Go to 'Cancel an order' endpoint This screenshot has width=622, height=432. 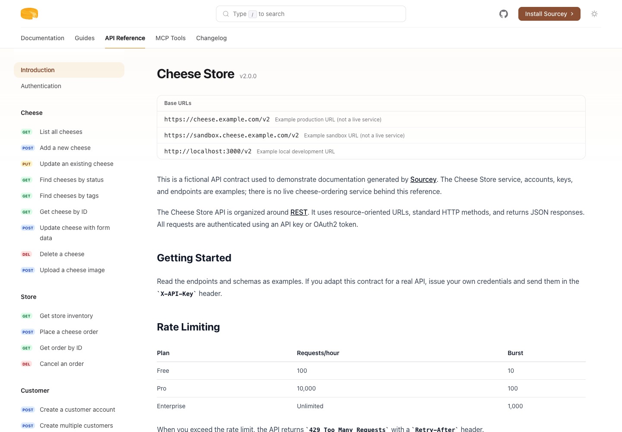pyautogui.click(x=69, y=364)
